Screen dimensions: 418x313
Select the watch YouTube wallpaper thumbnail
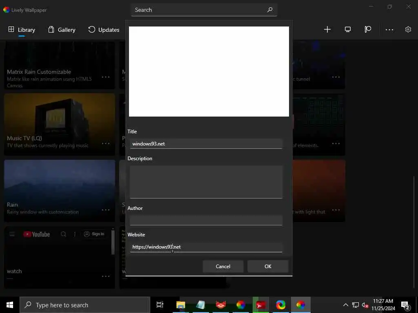tap(60, 258)
